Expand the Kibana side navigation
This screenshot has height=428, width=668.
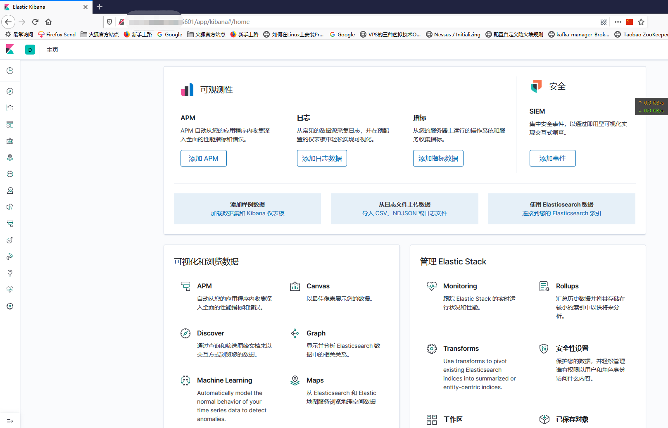coord(10,421)
